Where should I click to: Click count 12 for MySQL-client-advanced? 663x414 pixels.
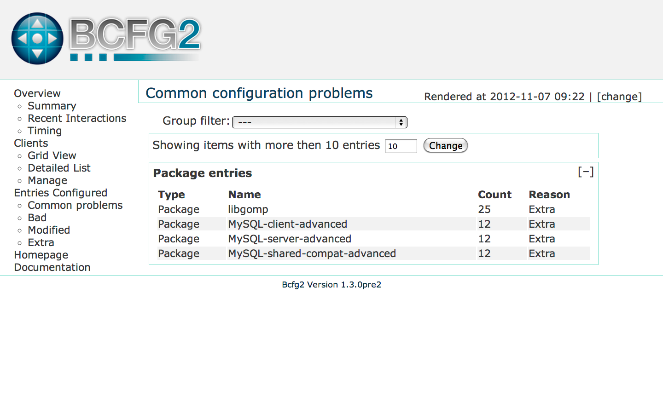click(484, 224)
